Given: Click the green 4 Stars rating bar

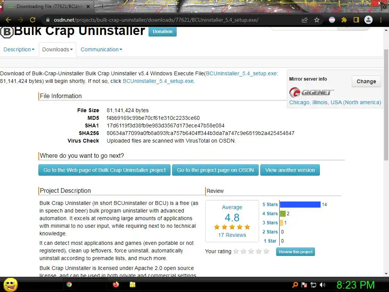Looking at the screenshot, I should 283,214.
